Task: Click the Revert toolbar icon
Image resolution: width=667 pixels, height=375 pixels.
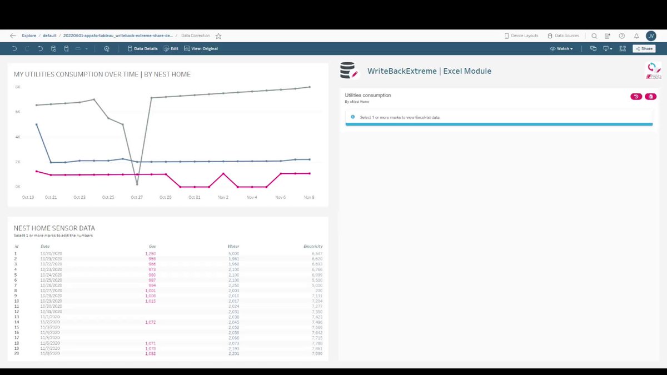Action: click(x=40, y=49)
